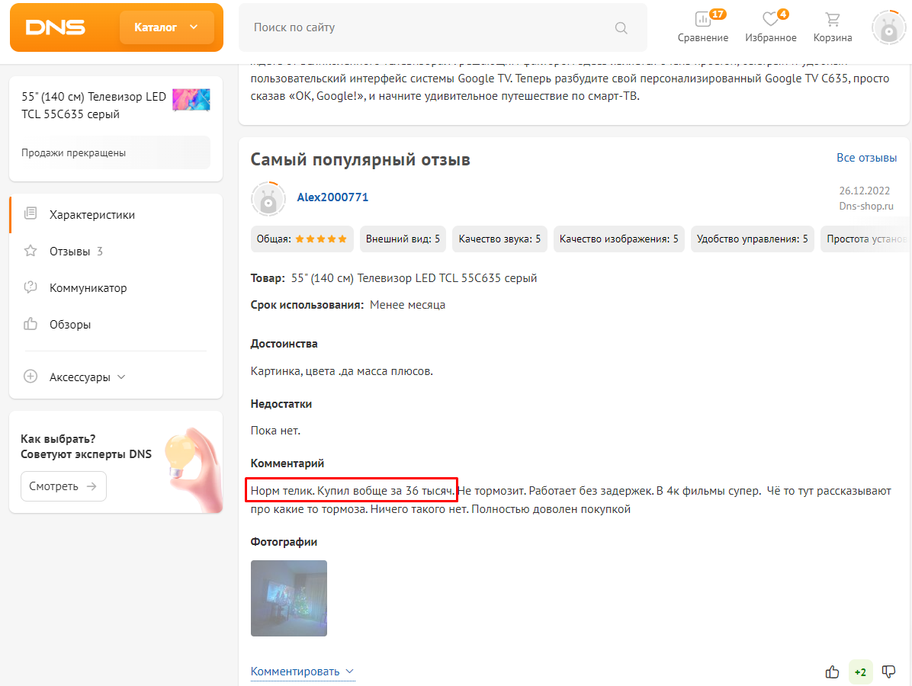Click the Alex2000771 reviewer avatar

268,199
